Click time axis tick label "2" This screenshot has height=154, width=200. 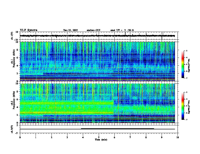(x=52, y=137)
